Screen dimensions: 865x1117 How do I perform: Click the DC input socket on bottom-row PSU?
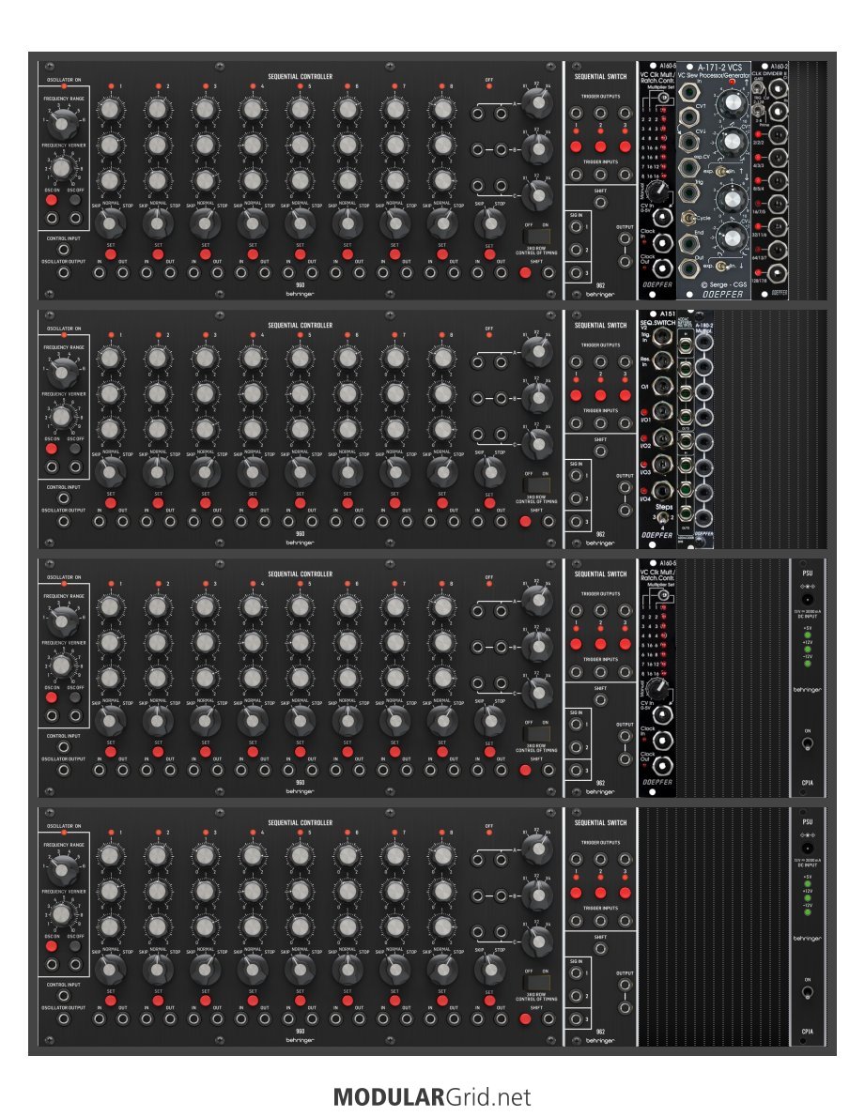[x=808, y=849]
